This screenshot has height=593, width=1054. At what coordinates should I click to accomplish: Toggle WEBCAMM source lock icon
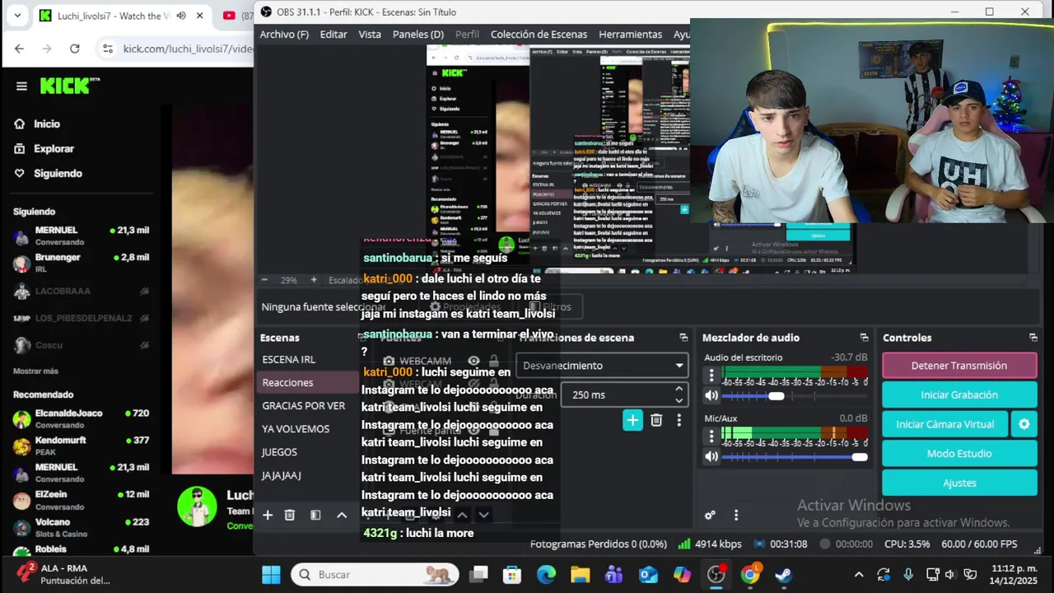[494, 361]
